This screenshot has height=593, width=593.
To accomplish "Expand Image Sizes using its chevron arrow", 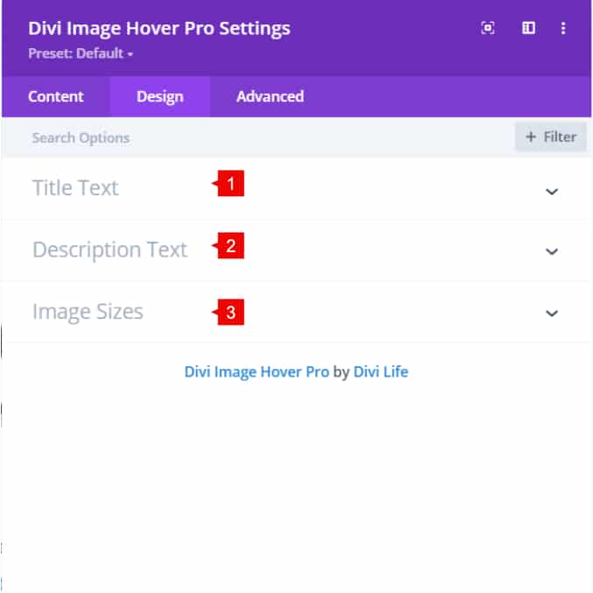I will point(552,313).
